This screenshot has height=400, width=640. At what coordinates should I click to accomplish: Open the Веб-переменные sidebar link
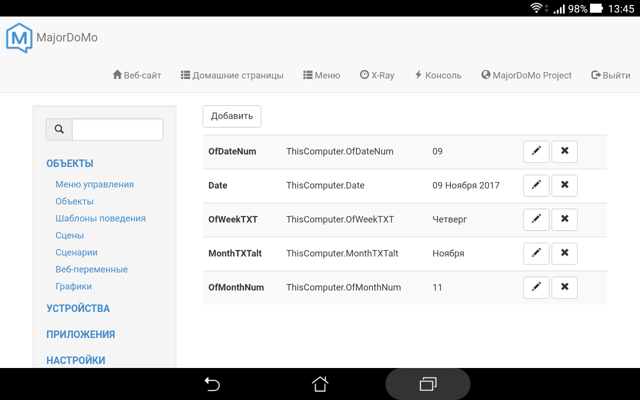[91, 269]
